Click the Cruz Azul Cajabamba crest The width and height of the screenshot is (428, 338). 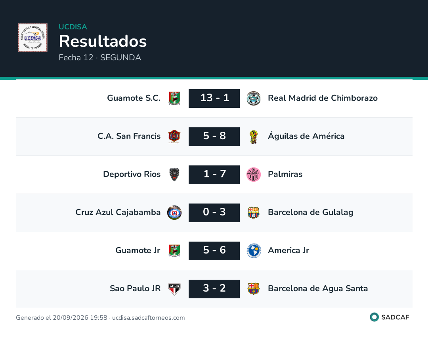(174, 213)
